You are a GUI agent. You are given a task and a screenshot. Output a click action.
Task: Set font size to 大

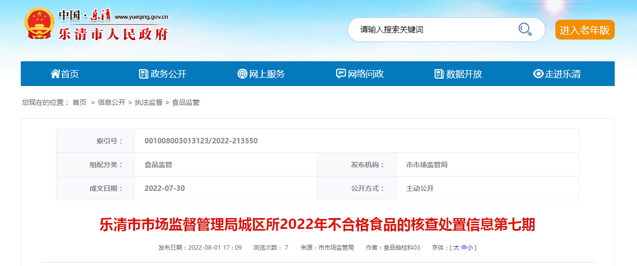[x=456, y=248]
